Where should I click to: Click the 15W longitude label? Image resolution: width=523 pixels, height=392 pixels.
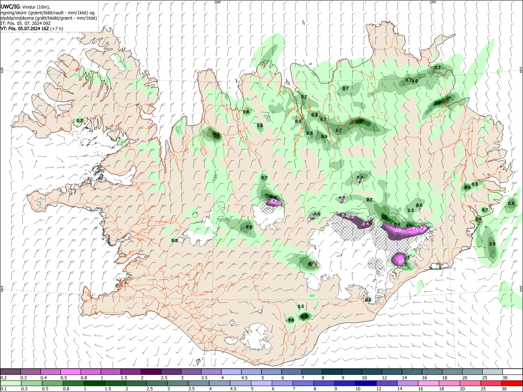[433, 2]
